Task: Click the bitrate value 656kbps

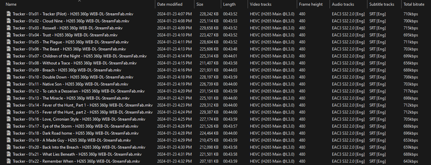Action: (x=411, y=63)
